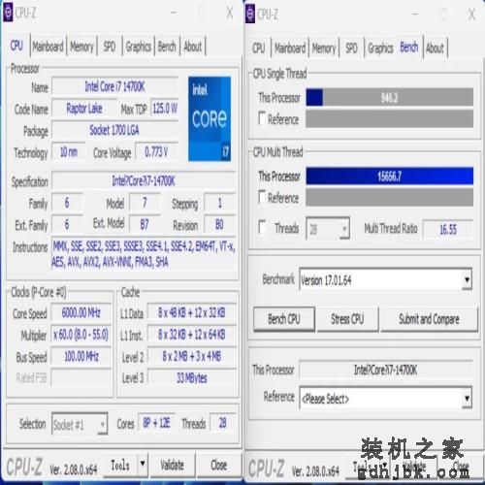Click Revision value B0

219,224
